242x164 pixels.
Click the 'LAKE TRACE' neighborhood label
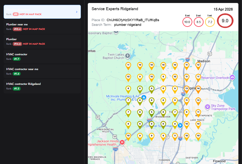coord(197,120)
